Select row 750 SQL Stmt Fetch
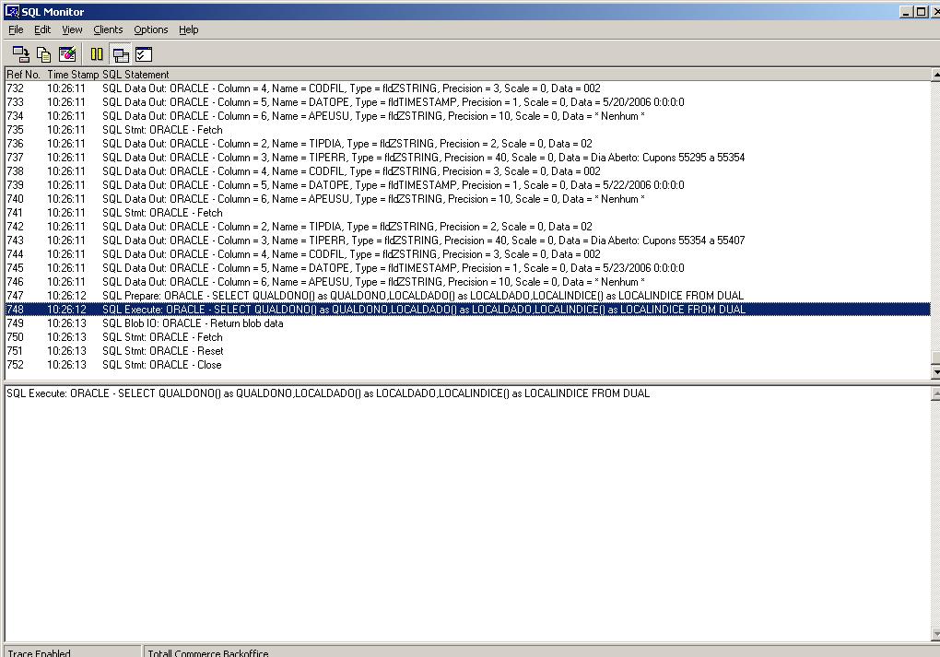Viewport: 940px width, 657px height. click(467, 336)
